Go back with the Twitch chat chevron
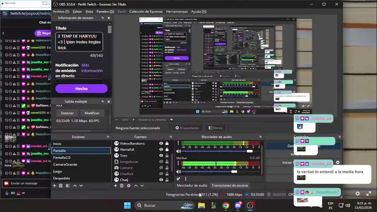Screen dimensions: 377x212 click(3, 33)
